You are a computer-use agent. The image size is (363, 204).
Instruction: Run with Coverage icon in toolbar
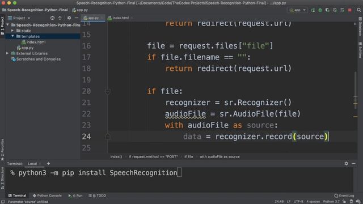327,10
